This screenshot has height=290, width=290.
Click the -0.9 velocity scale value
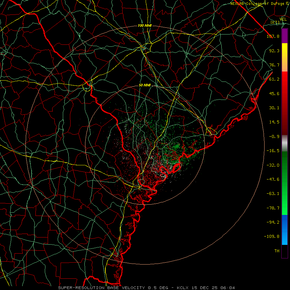[x=274, y=137]
